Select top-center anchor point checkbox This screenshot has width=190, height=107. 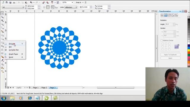(x=166, y=44)
